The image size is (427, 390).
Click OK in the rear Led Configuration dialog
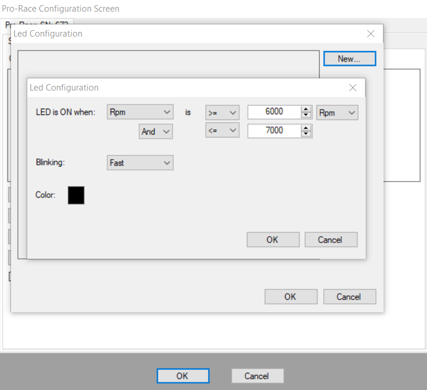tap(291, 297)
